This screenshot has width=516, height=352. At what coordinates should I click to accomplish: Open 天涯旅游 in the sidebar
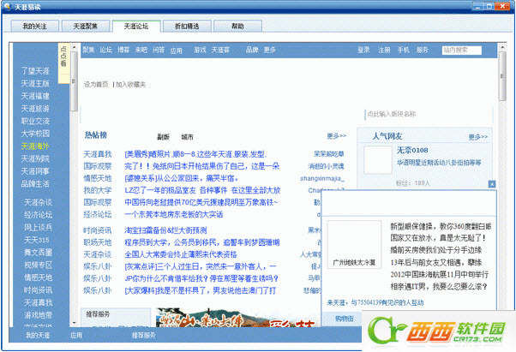pyautogui.click(x=35, y=109)
